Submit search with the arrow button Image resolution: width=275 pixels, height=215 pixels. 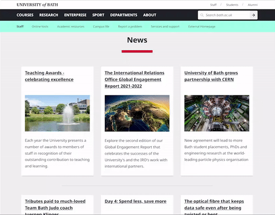click(253, 15)
